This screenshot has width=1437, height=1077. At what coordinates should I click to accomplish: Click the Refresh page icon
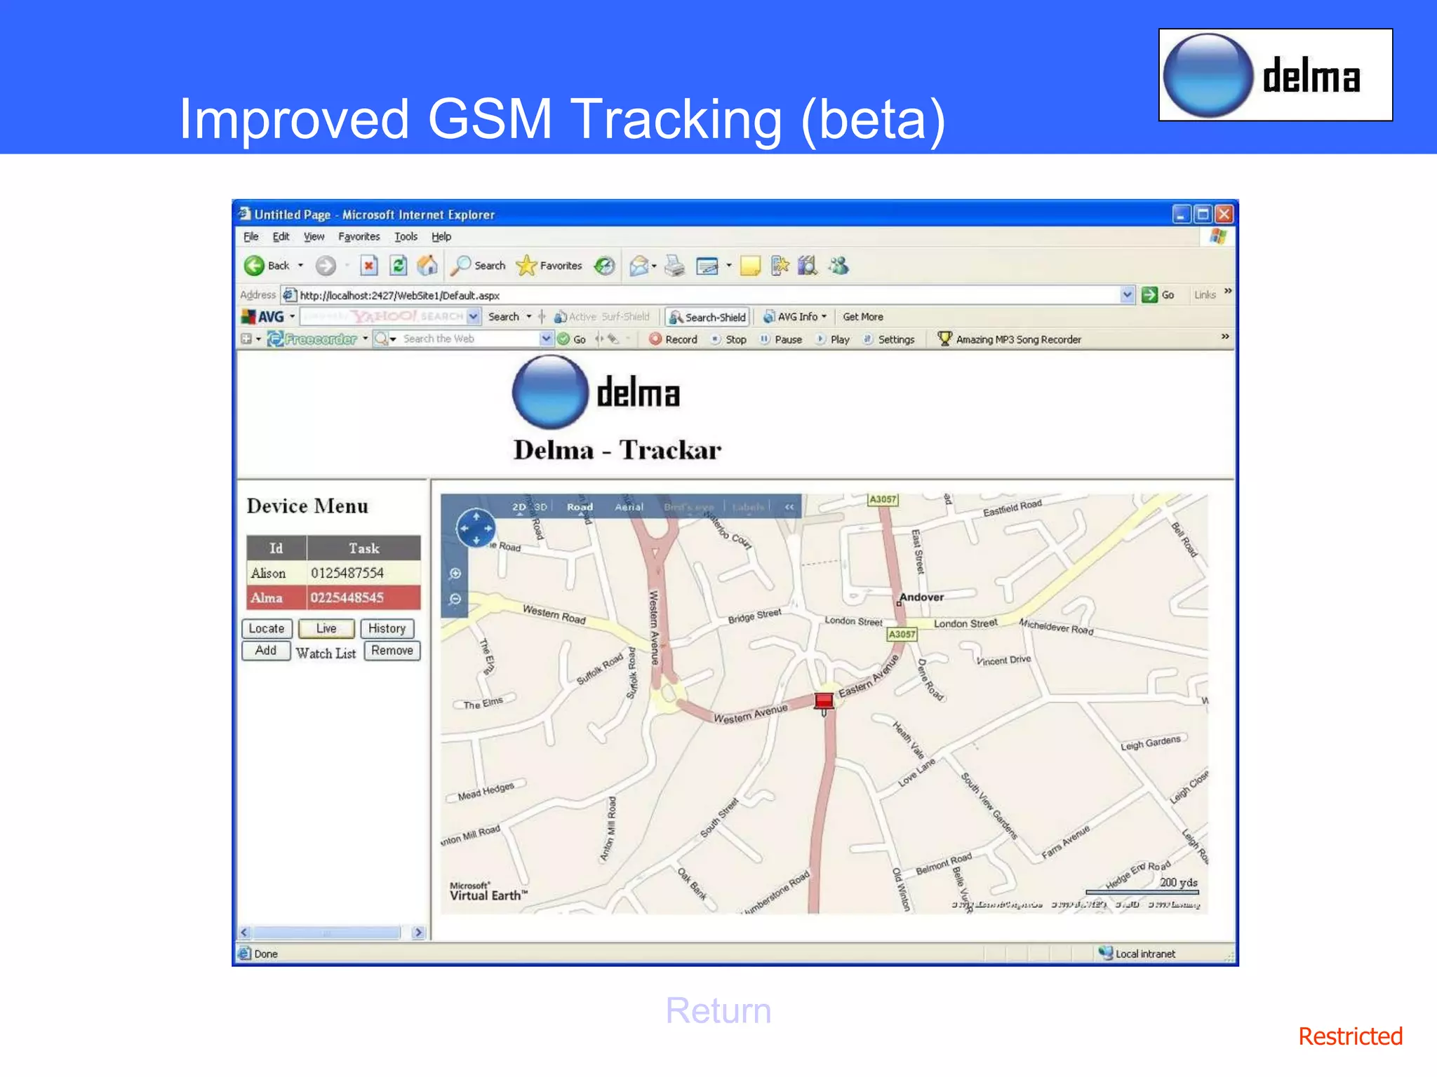pyautogui.click(x=398, y=266)
